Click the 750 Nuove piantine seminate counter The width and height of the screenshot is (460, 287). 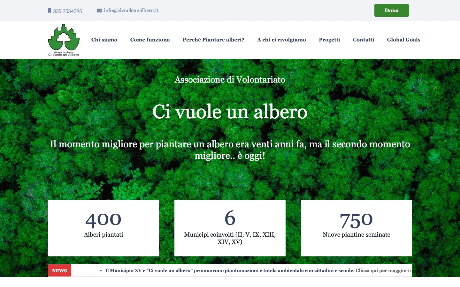coord(356,228)
